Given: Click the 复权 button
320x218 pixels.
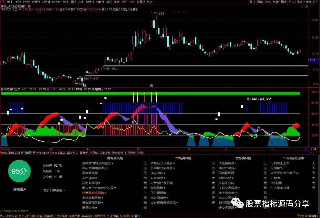Looking at the screenshot, I should point(252,2).
